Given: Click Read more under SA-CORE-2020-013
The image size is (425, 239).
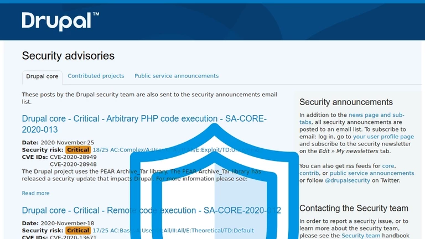Looking at the screenshot, I should click(x=35, y=193).
